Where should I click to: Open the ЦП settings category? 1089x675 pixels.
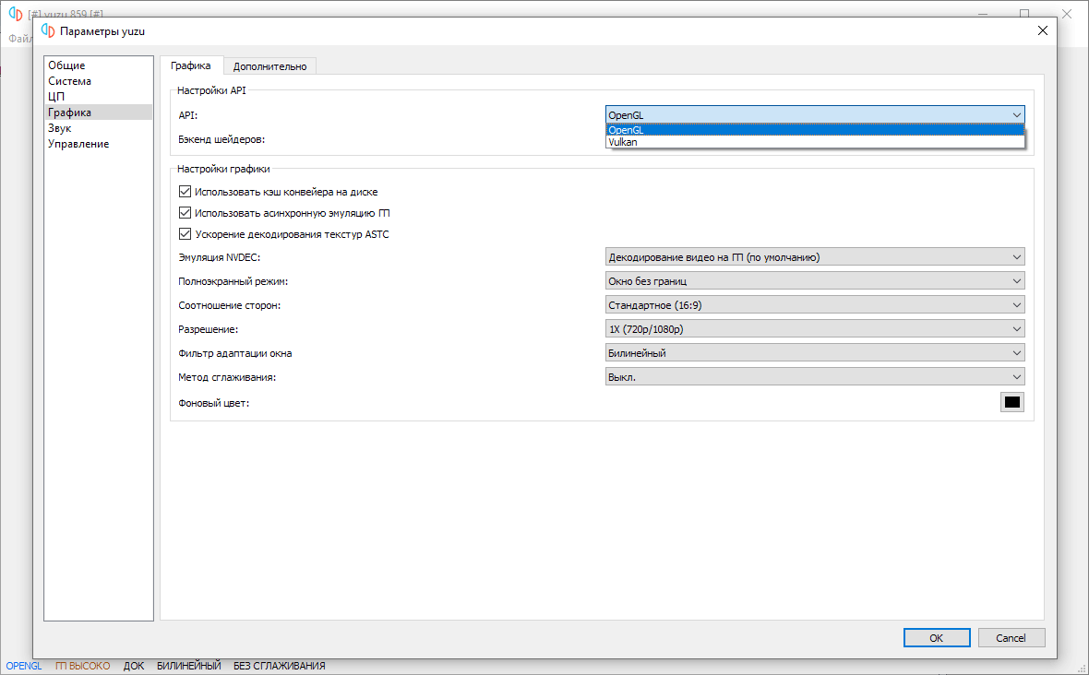[98, 97]
